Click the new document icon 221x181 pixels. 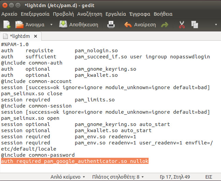[x=7, y=25]
